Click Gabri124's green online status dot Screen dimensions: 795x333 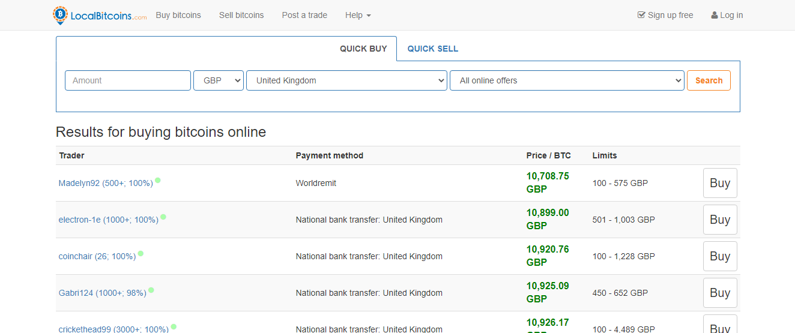(x=151, y=290)
